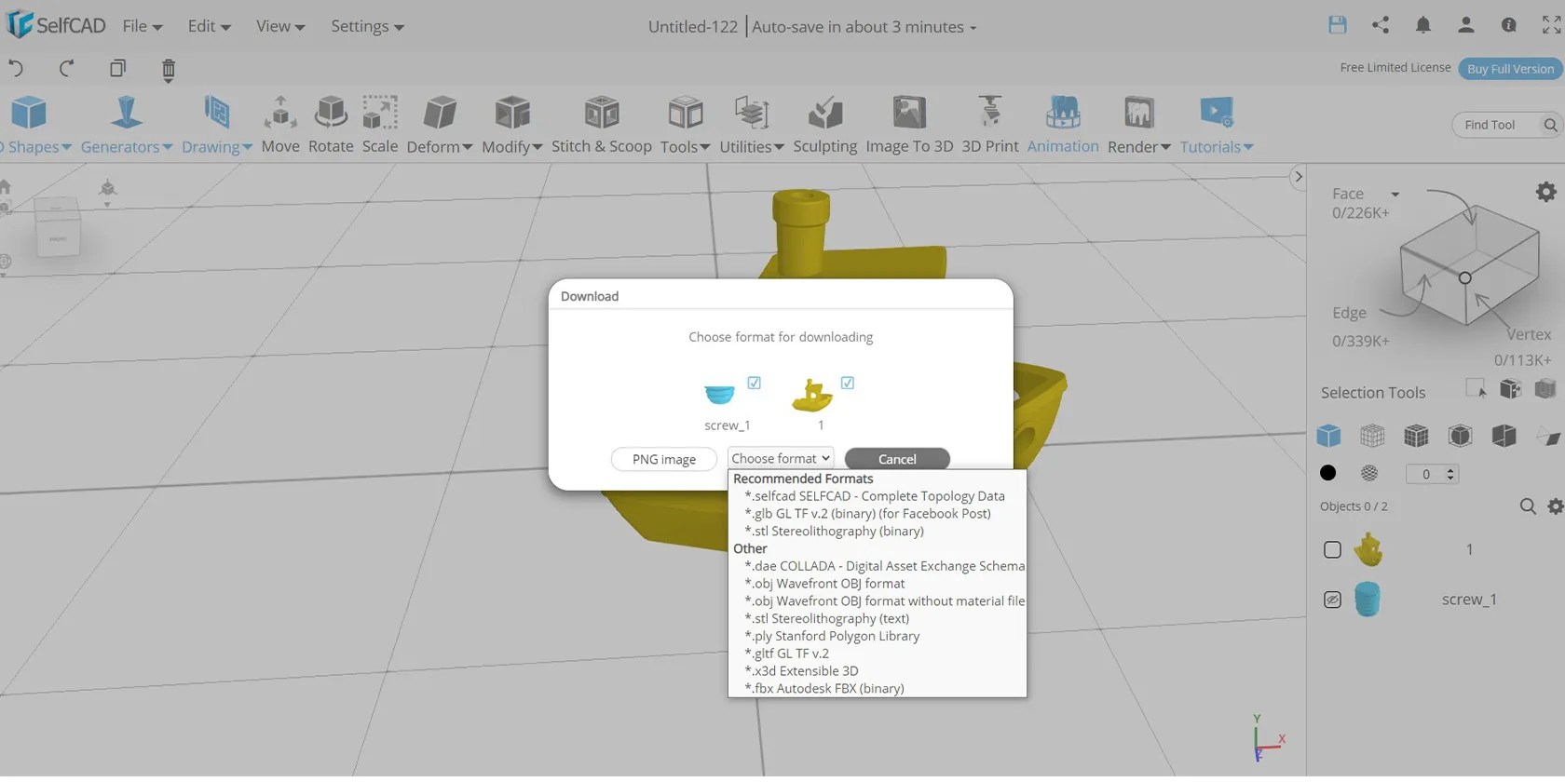Open the Sculpting tool

[x=825, y=125]
